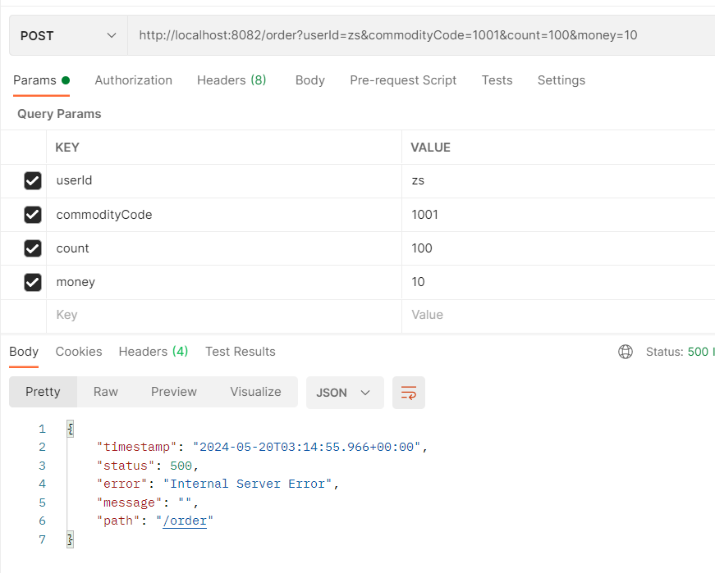Viewport: 715px width, 573px height.
Task: Switch response view to Raw
Action: pyautogui.click(x=106, y=392)
